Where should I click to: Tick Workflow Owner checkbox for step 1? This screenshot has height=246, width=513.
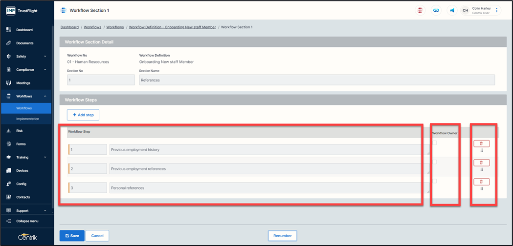[434, 143]
